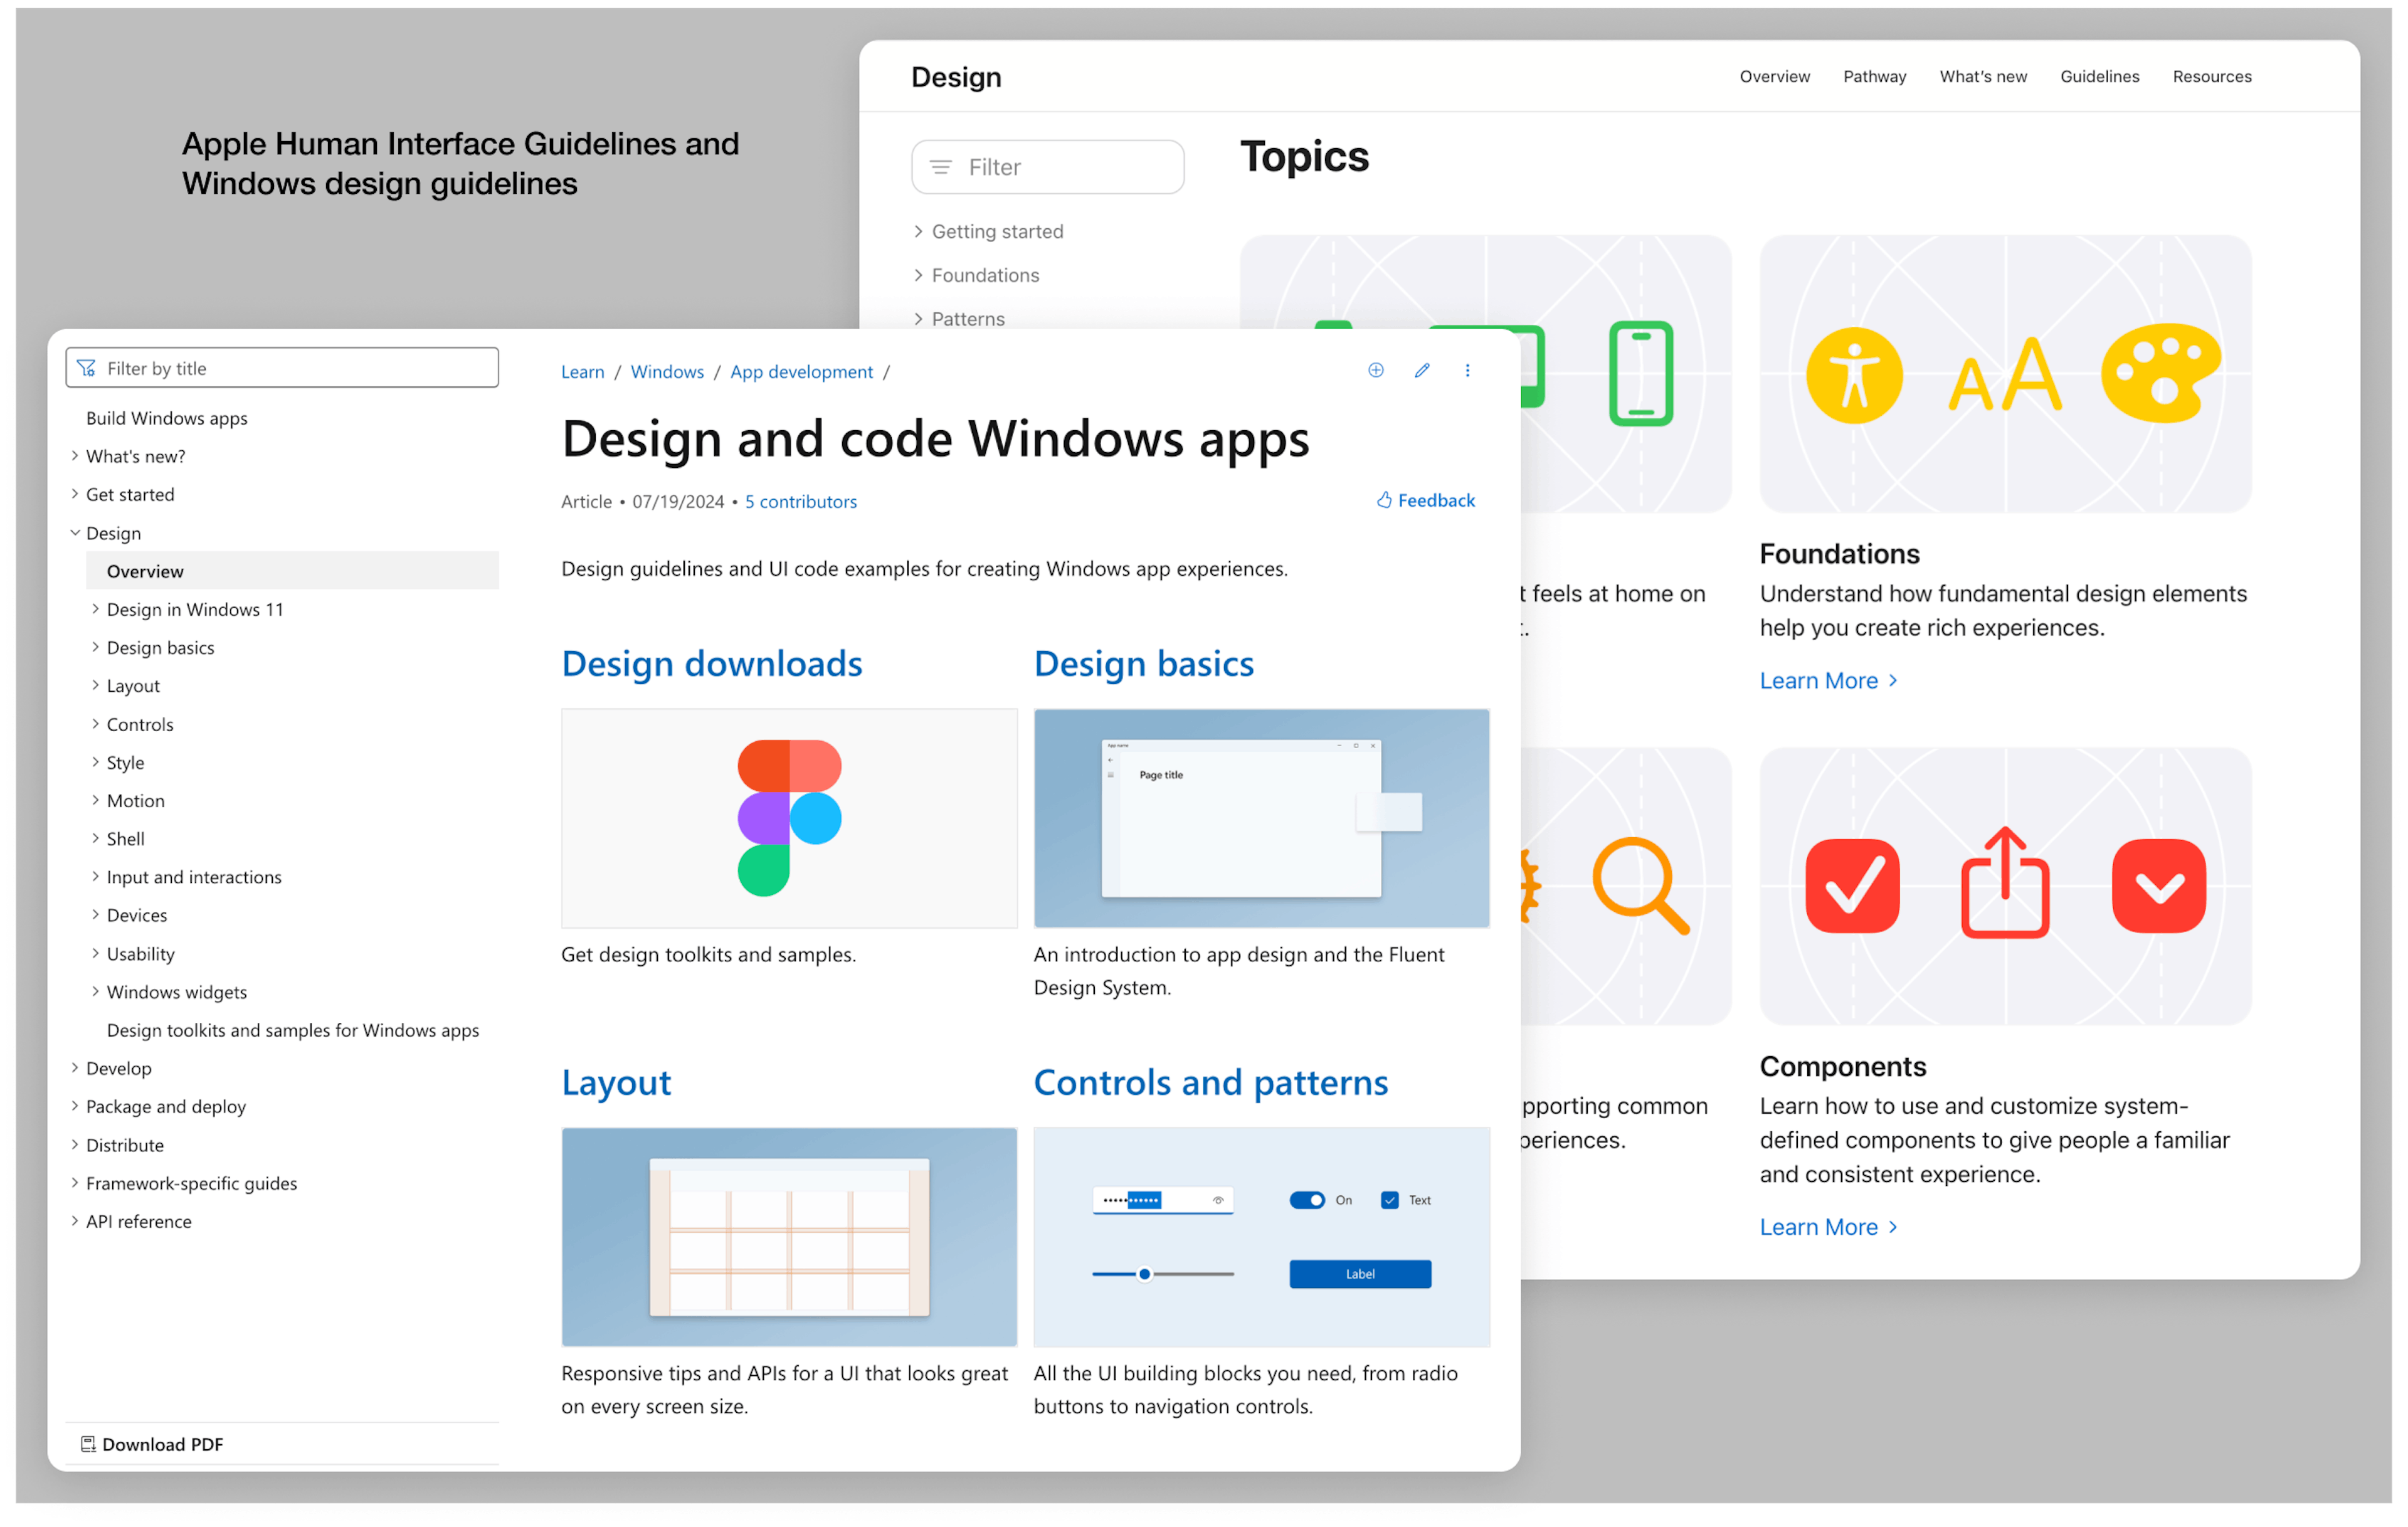This screenshot has height=1527, width=2408.
Task: Click App development breadcrumb link
Action: [x=801, y=372]
